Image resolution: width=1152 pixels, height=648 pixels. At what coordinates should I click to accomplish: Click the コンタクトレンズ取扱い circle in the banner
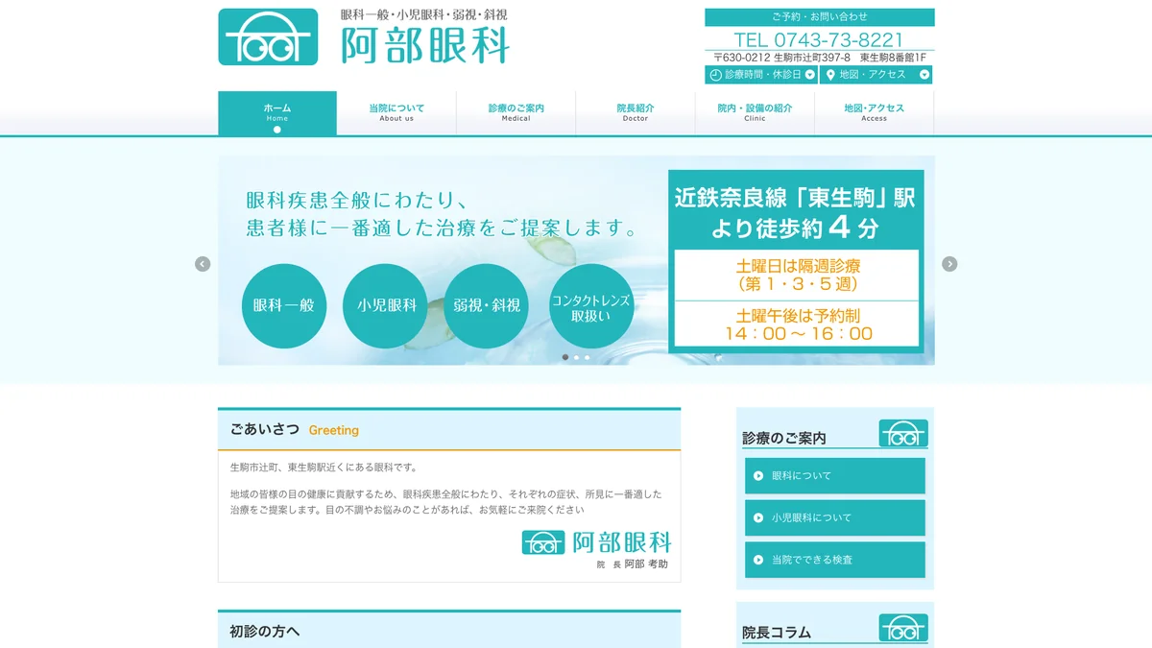pos(591,305)
